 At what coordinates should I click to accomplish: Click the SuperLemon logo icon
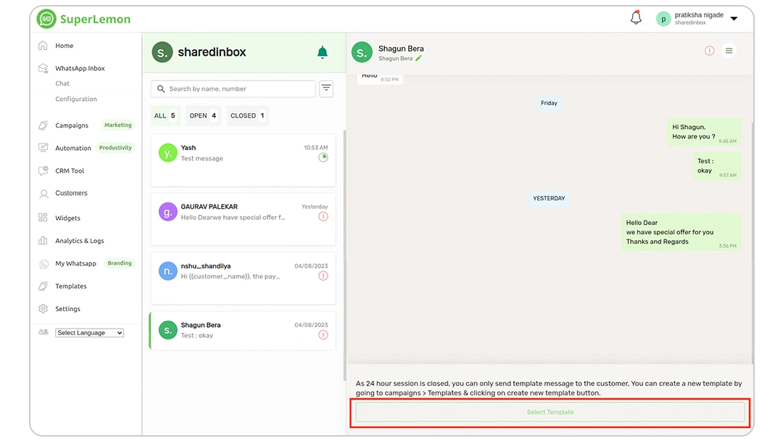(x=46, y=19)
